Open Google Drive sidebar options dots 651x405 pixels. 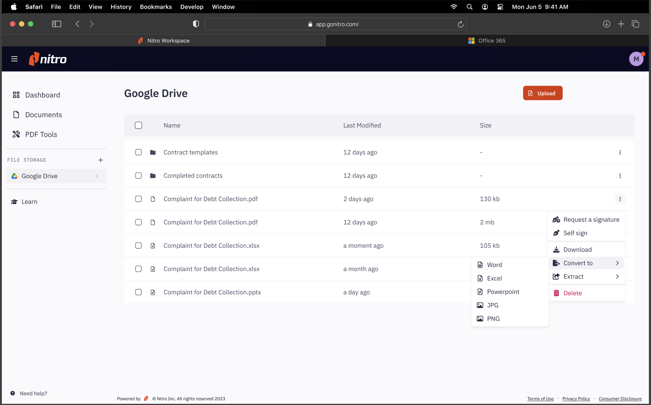coord(97,176)
